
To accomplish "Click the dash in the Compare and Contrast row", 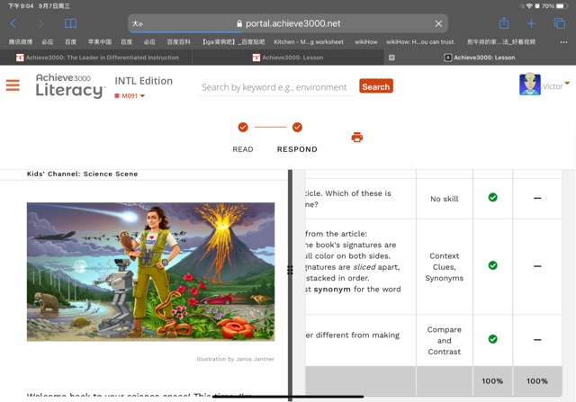I will coord(537,340).
